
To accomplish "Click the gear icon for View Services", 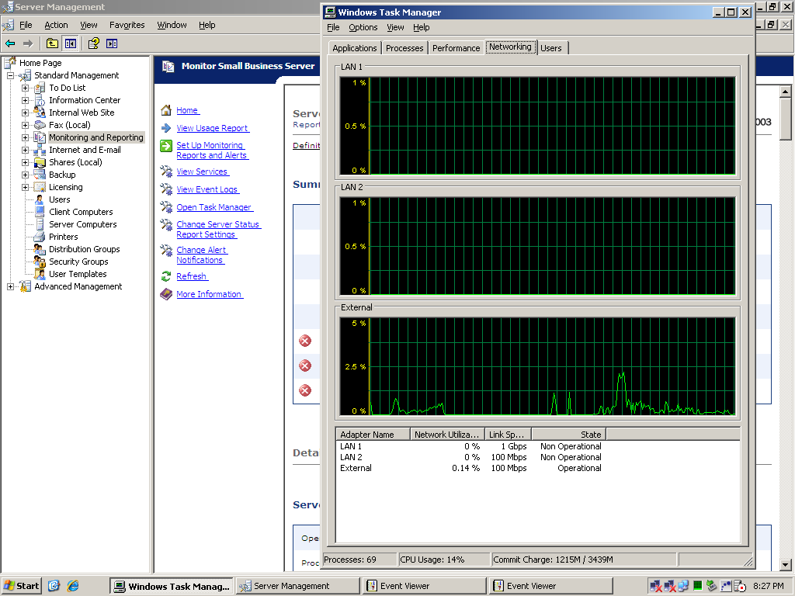I will [166, 172].
